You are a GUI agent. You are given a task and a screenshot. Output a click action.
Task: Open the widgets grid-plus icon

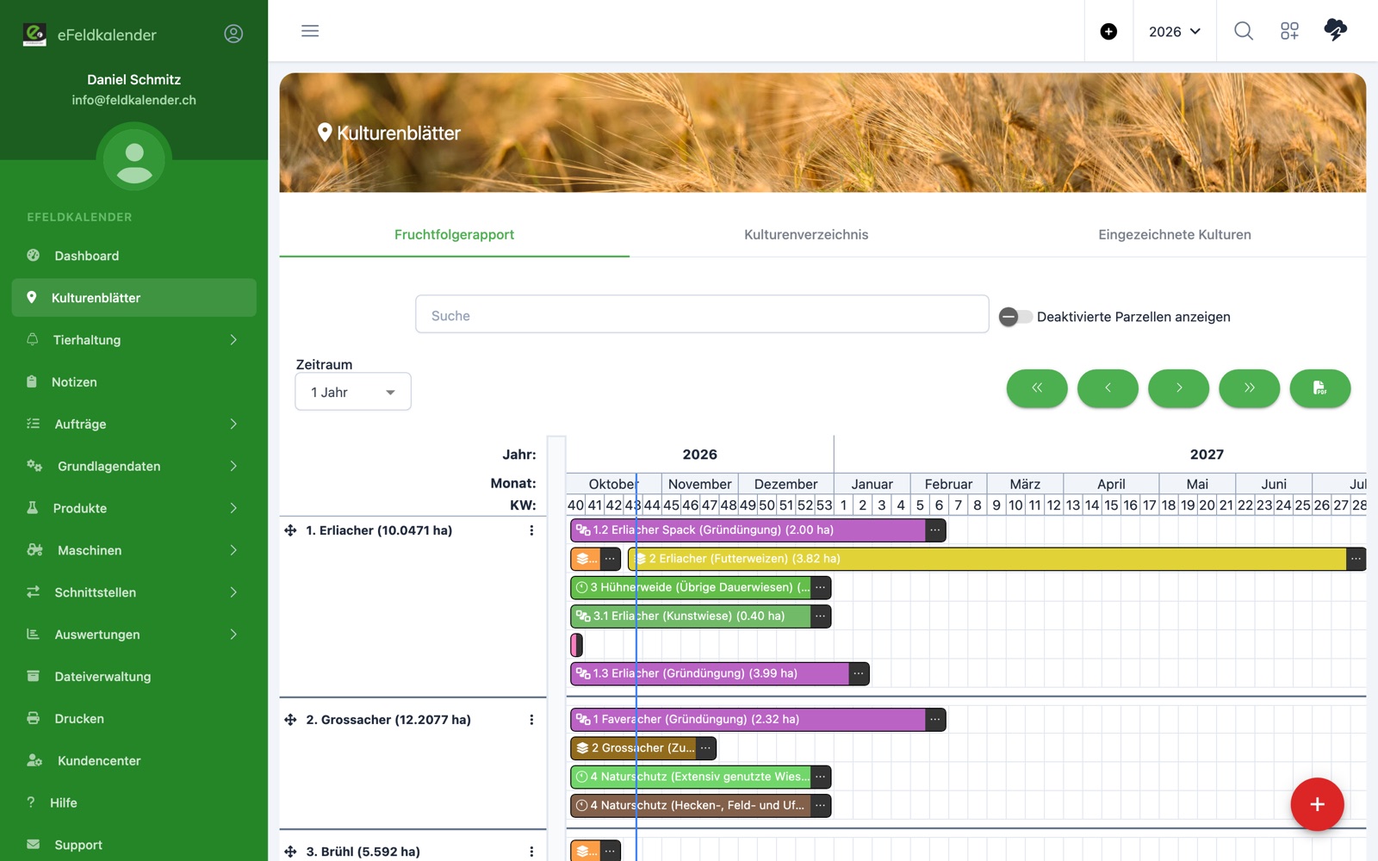coord(1289,31)
